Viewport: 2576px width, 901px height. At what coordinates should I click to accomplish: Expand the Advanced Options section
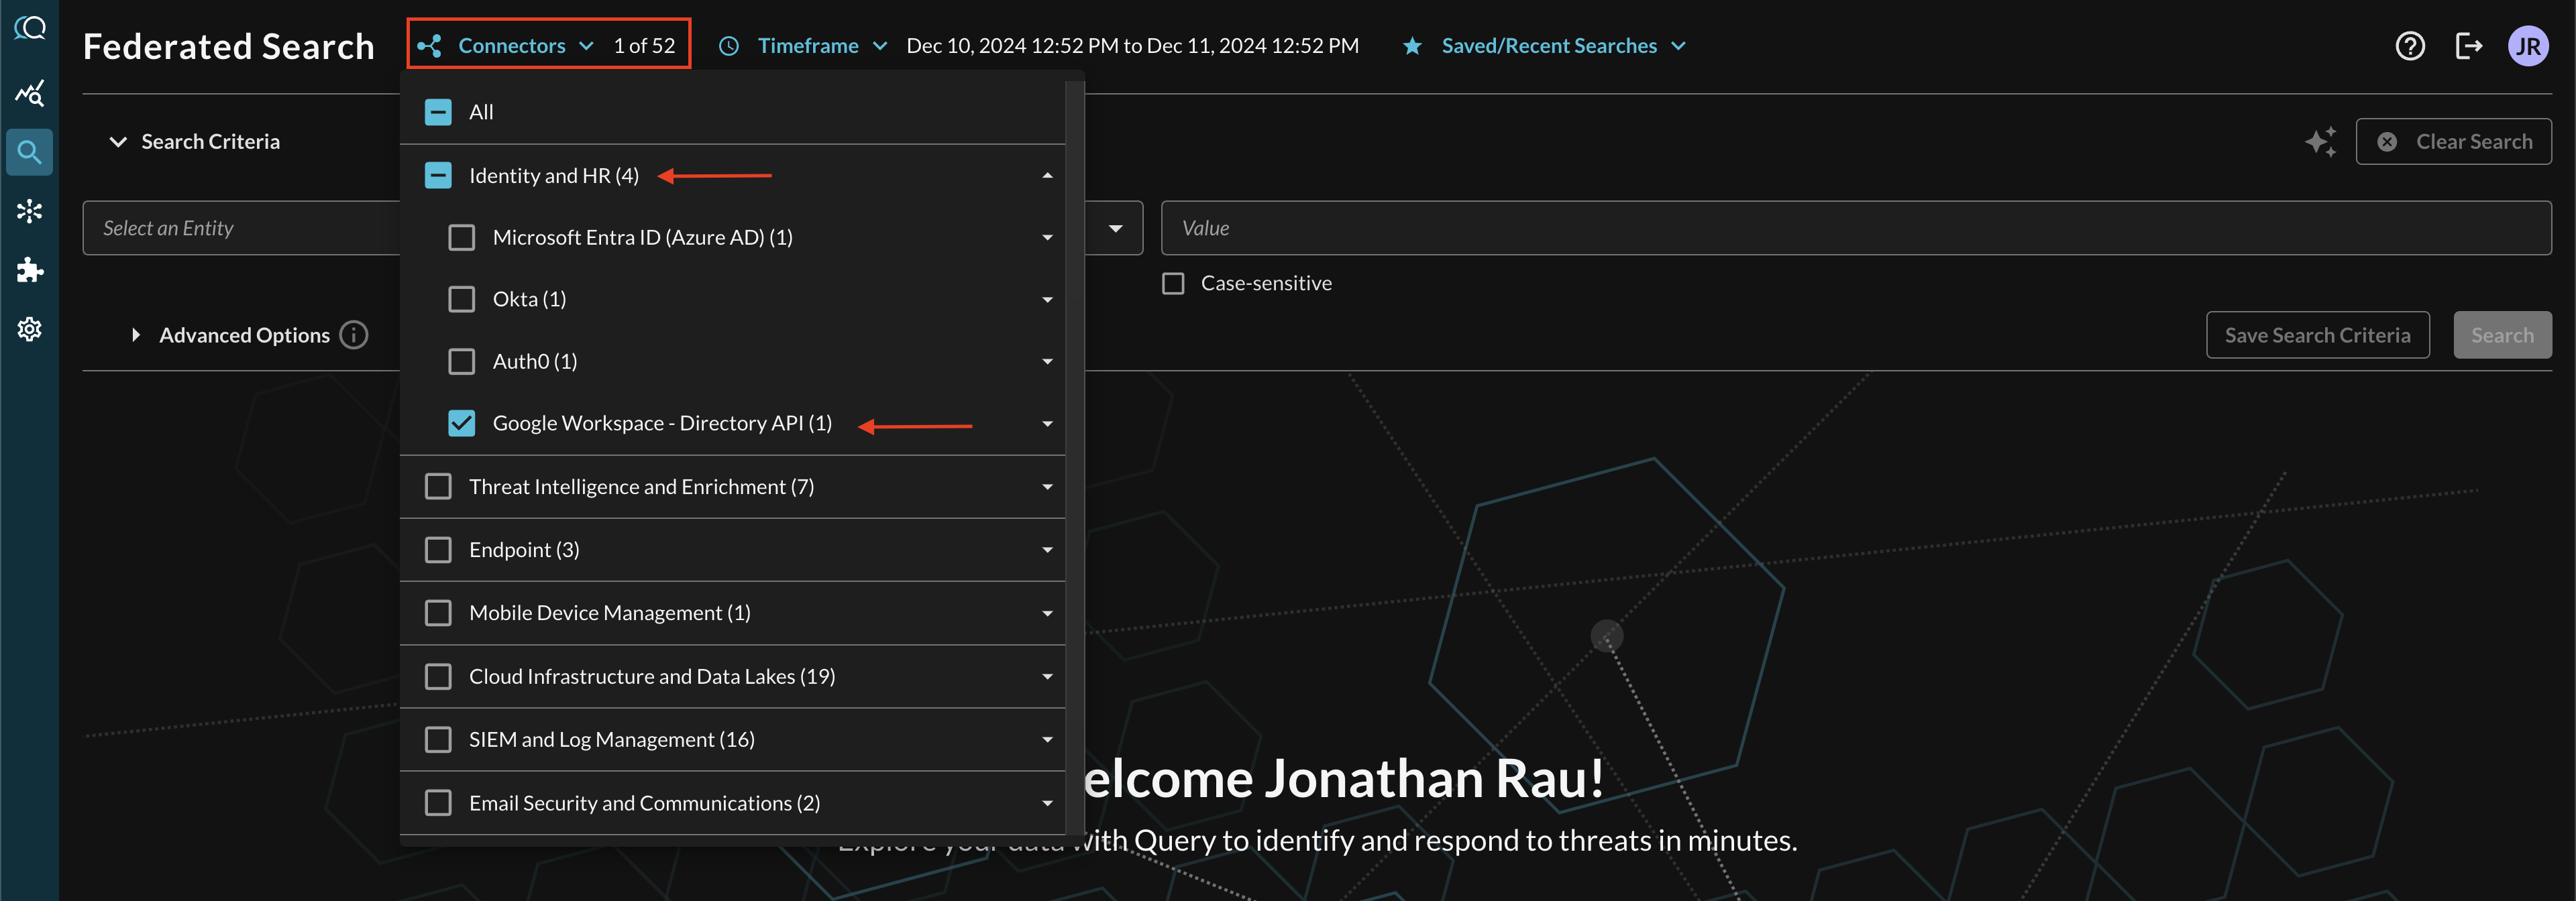pyautogui.click(x=136, y=335)
